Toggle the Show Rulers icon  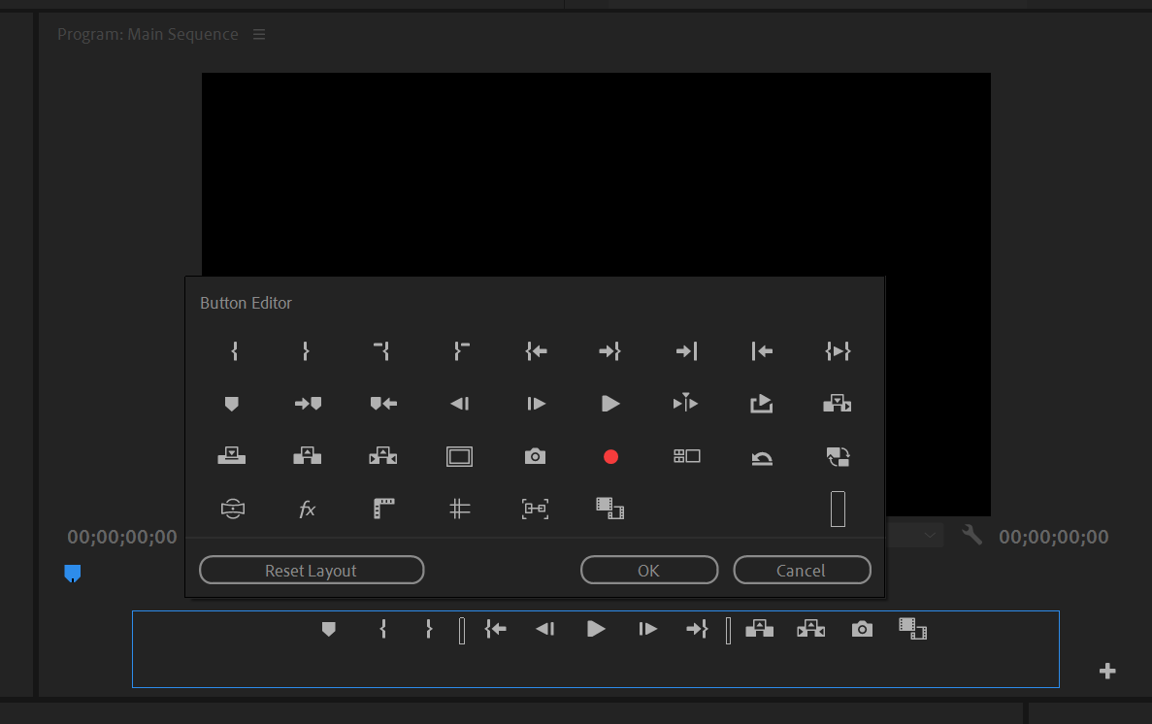pos(383,509)
